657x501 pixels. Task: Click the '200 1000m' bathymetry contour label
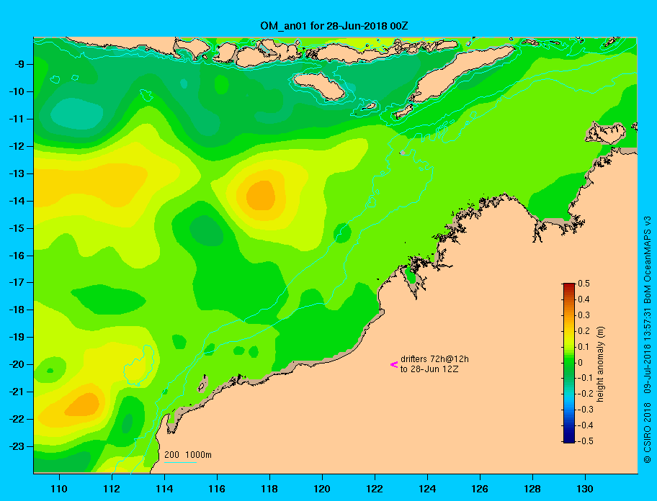point(188,454)
